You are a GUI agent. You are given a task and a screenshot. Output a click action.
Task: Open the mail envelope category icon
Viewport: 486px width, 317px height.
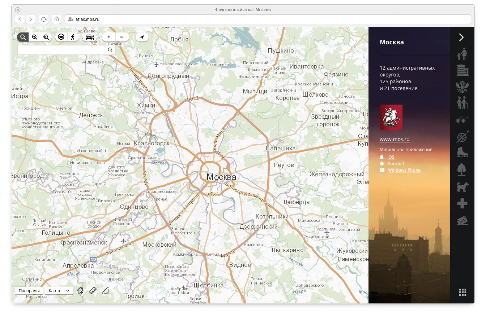pyautogui.click(x=462, y=220)
